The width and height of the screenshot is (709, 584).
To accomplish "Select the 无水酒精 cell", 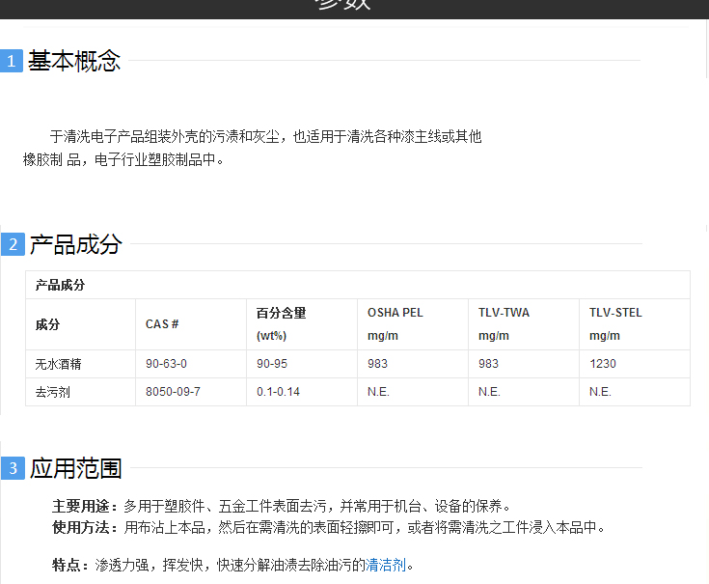I will tap(80, 364).
